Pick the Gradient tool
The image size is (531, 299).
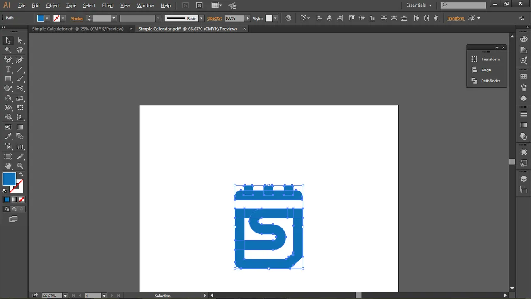(20, 127)
